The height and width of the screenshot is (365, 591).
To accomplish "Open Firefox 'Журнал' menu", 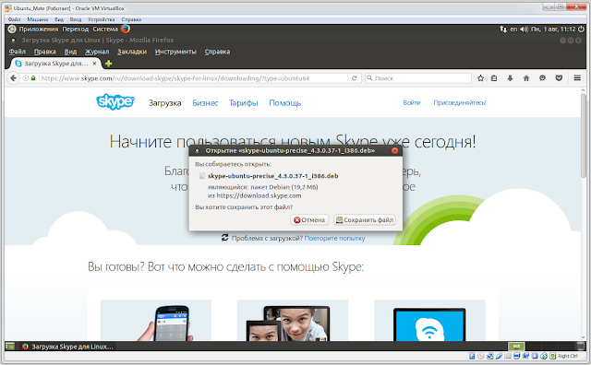I will pos(97,52).
